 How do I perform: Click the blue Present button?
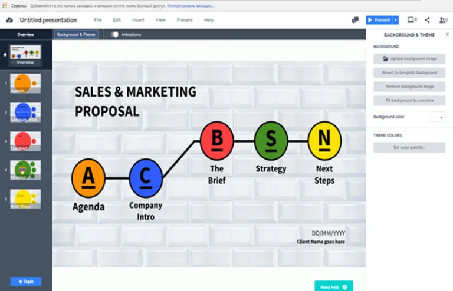point(380,20)
